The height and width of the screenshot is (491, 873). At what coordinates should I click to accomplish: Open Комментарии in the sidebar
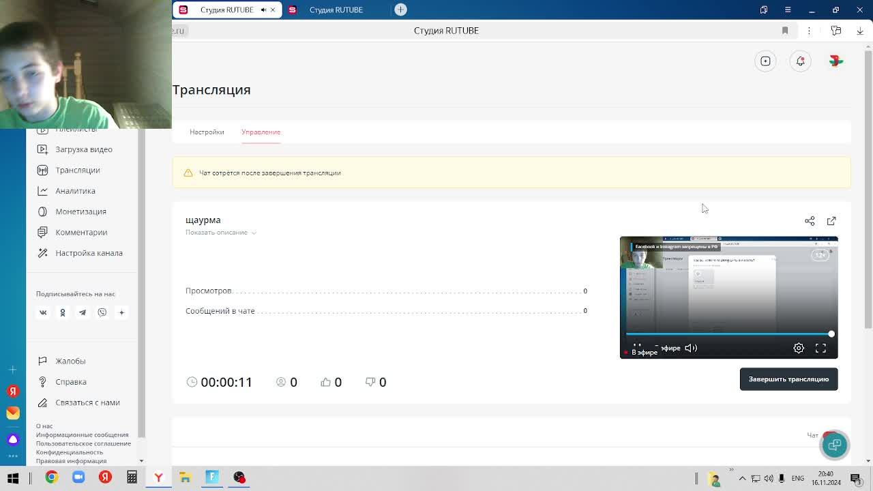tap(81, 232)
